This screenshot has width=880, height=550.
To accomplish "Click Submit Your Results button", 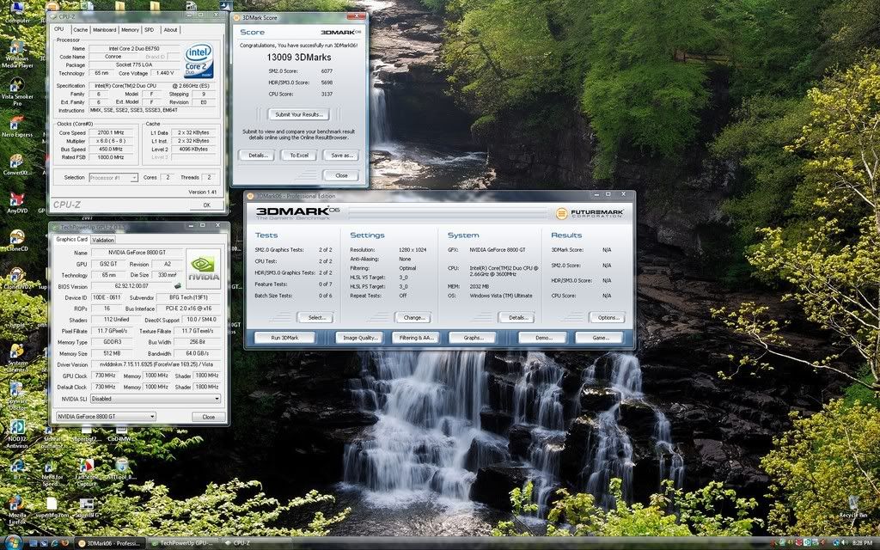I will pos(298,114).
